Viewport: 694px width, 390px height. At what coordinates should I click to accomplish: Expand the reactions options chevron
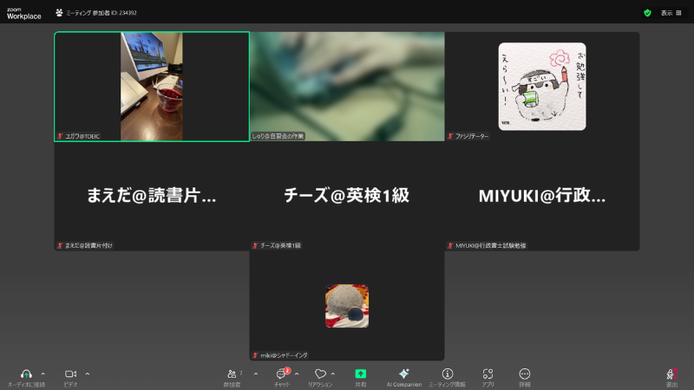pyautogui.click(x=333, y=374)
